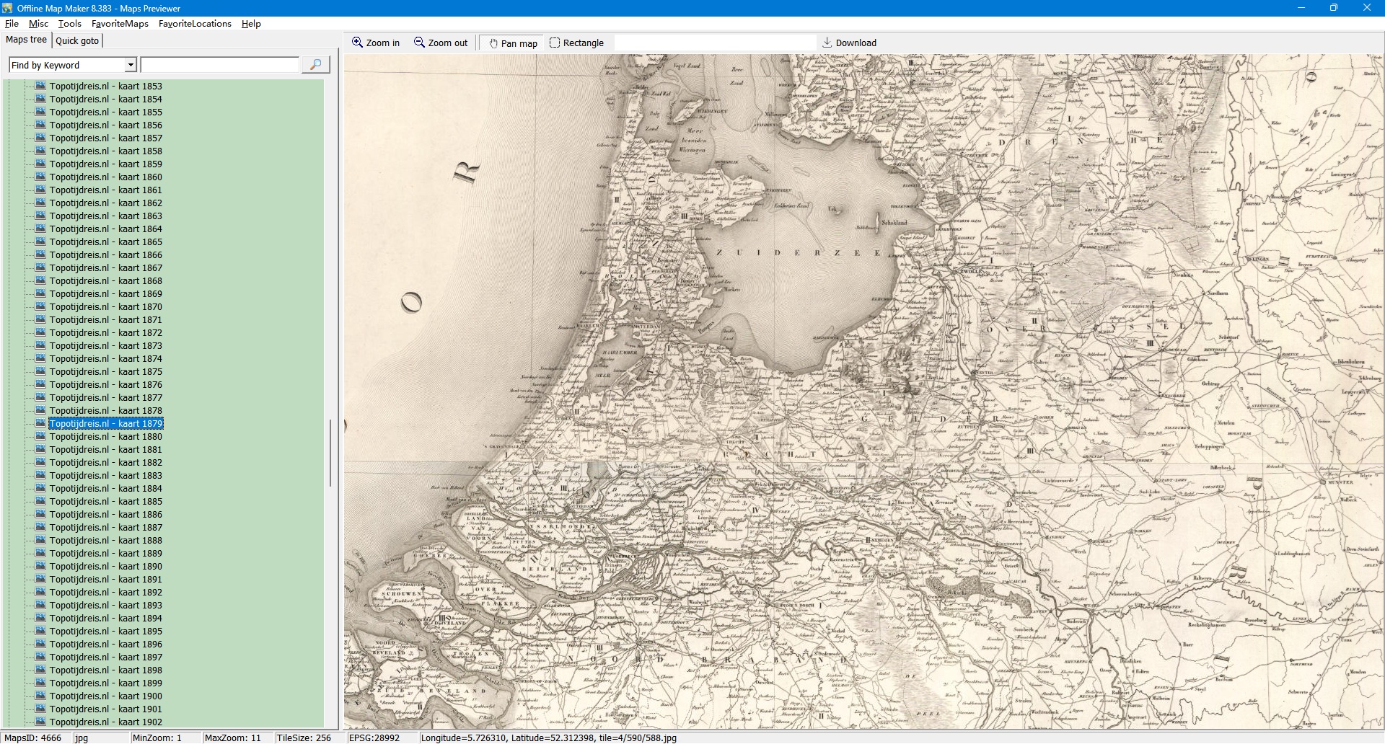This screenshot has height=744, width=1385.
Task: Open the FavoriteMaps menu
Action: [x=120, y=24]
